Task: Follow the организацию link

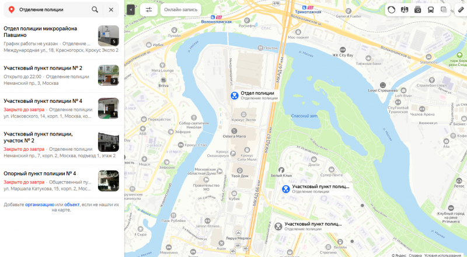Action: (x=40, y=204)
